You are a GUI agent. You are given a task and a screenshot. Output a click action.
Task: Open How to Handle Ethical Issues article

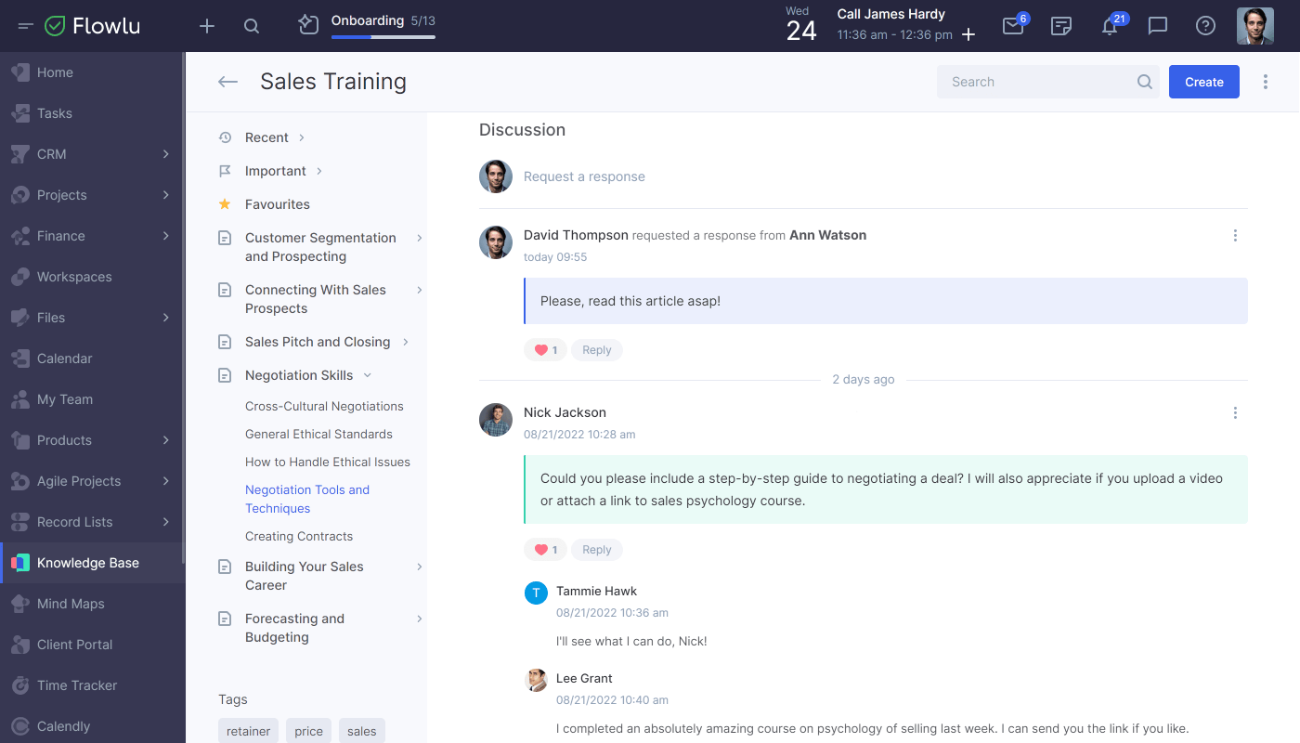click(328, 462)
